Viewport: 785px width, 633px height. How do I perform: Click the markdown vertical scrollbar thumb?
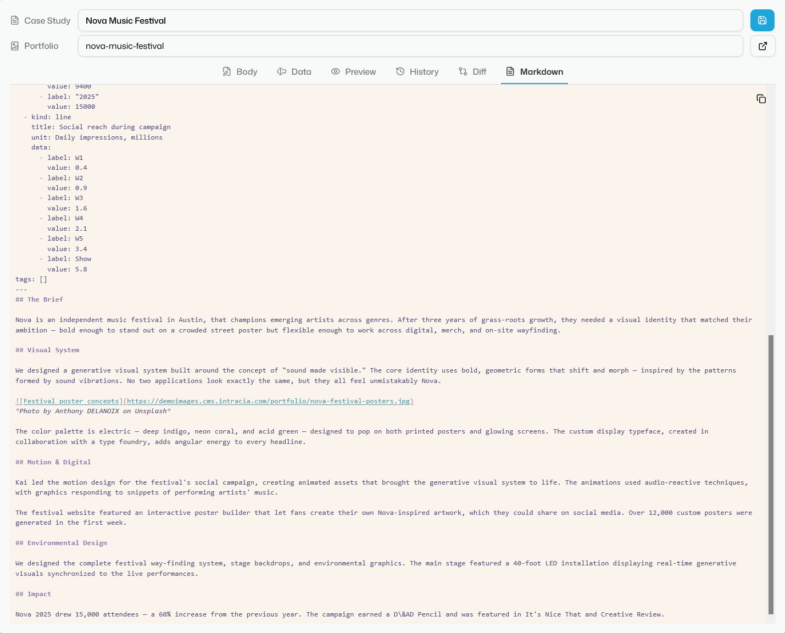[x=771, y=474]
